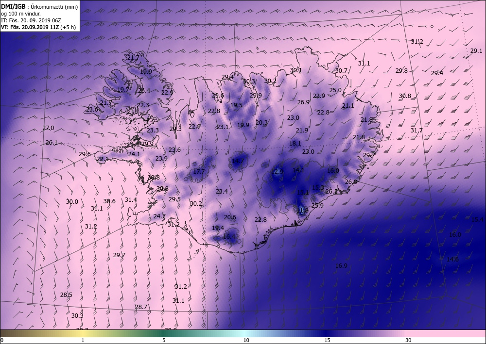Click the 19.7 value in the Westfjords

[123, 90]
